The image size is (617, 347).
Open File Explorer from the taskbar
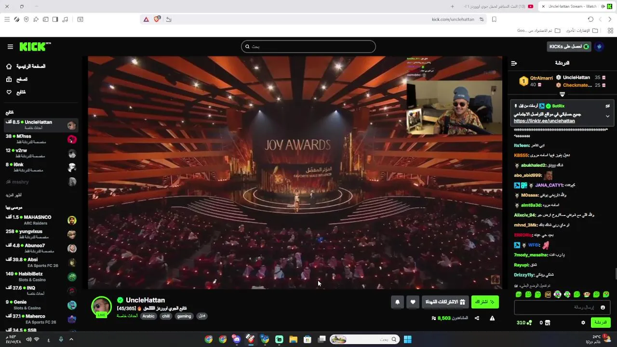[293, 339]
